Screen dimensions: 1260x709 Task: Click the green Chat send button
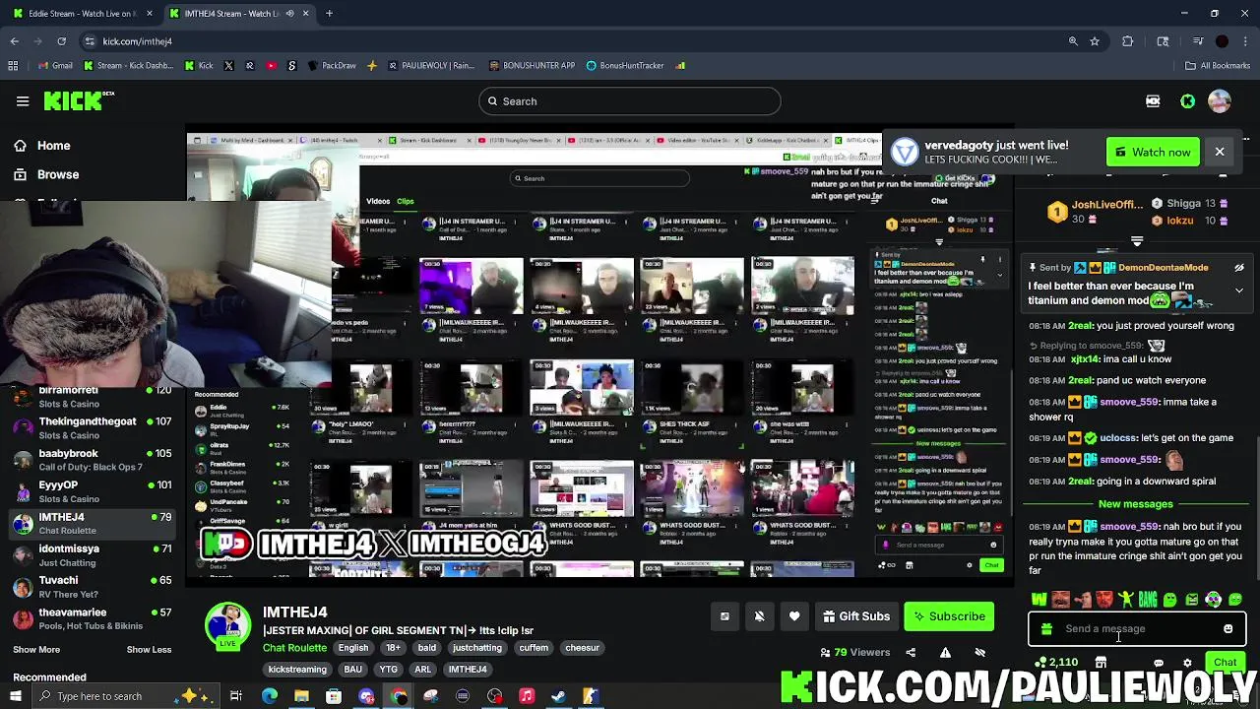click(x=1225, y=663)
